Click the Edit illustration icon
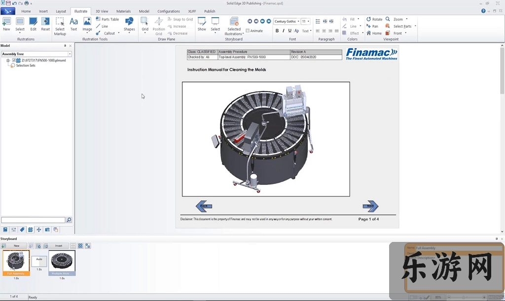 [x=33, y=25]
